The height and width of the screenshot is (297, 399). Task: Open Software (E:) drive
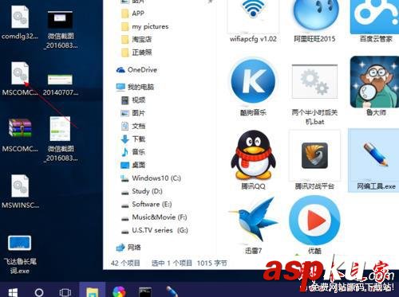146,204
